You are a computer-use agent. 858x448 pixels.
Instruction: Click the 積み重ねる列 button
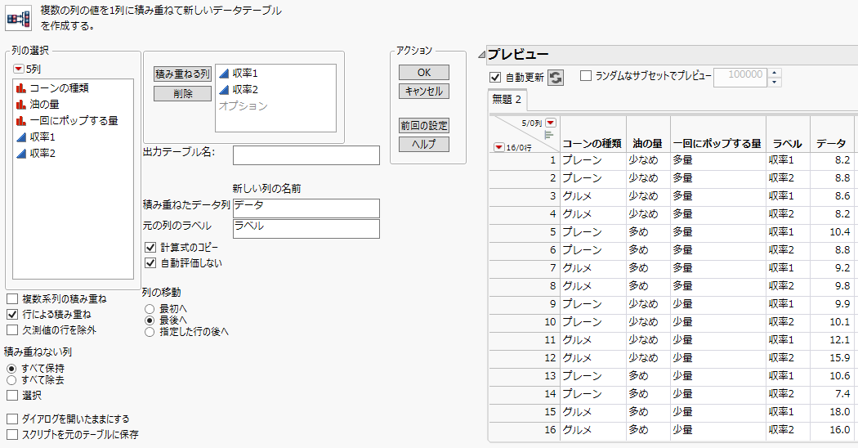click(182, 74)
